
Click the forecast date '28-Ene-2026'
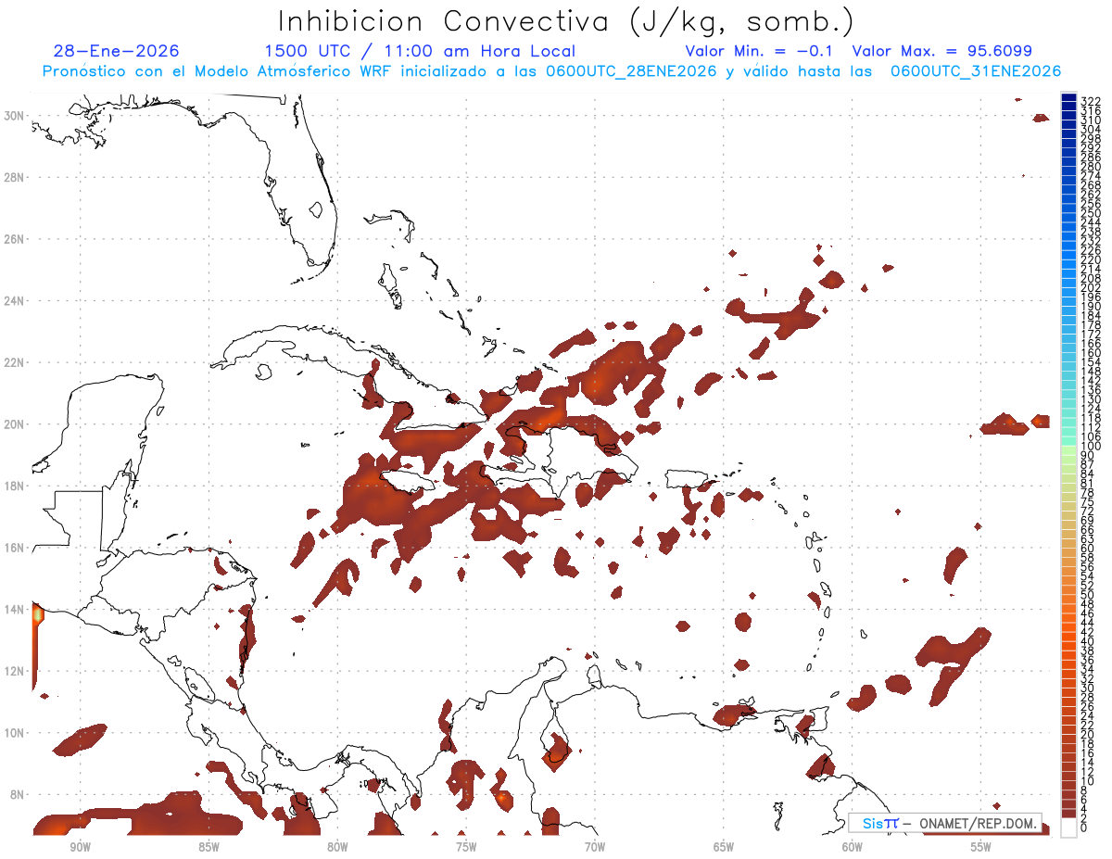[x=116, y=51]
